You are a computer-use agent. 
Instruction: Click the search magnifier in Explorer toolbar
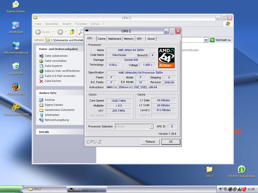click(x=81, y=32)
